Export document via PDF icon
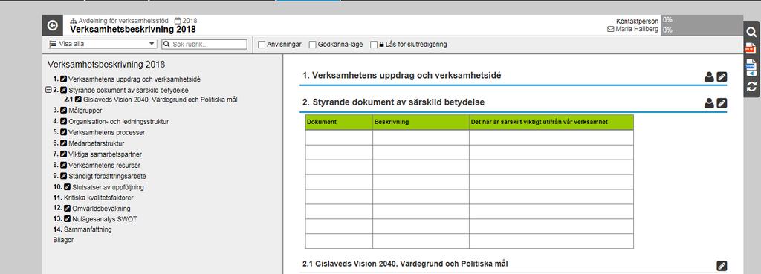The image size is (761, 274). [x=751, y=48]
